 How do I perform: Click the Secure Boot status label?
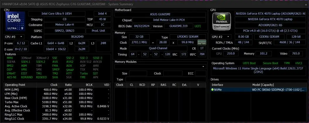[270, 63]
